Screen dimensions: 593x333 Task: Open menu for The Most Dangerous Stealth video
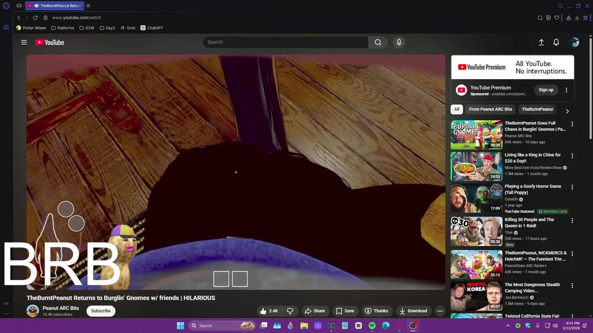coord(572,285)
